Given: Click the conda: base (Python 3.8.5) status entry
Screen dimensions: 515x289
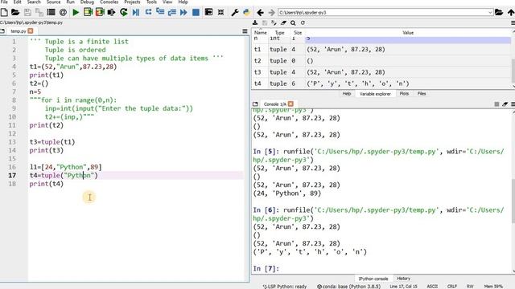Looking at the screenshot, I should click(x=348, y=287).
